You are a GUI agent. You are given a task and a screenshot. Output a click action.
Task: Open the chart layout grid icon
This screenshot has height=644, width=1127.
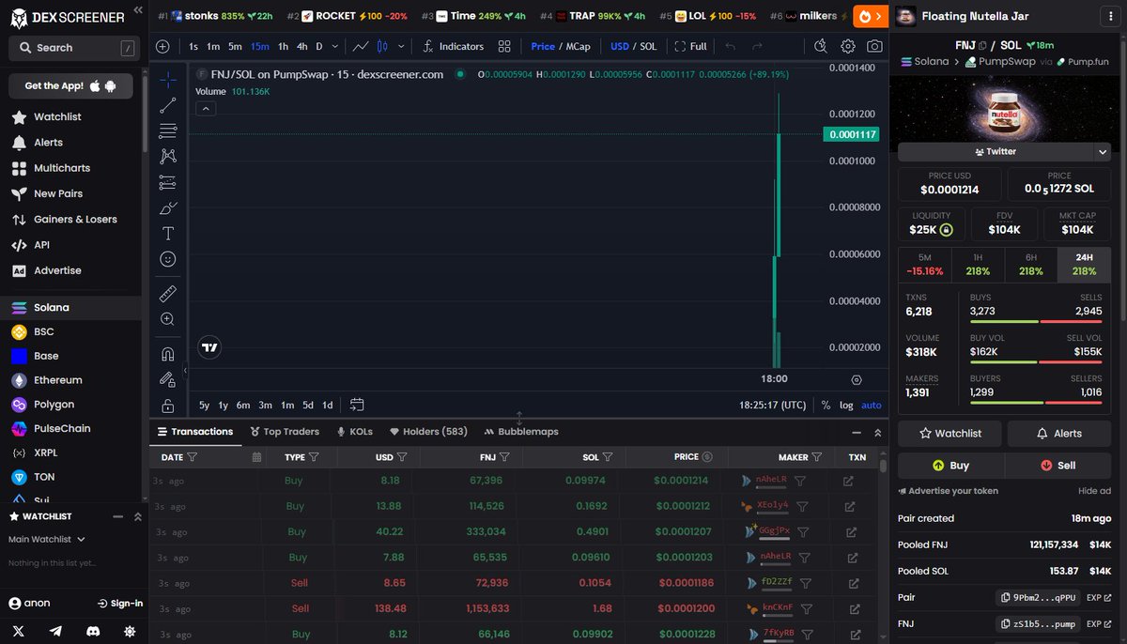(x=504, y=46)
